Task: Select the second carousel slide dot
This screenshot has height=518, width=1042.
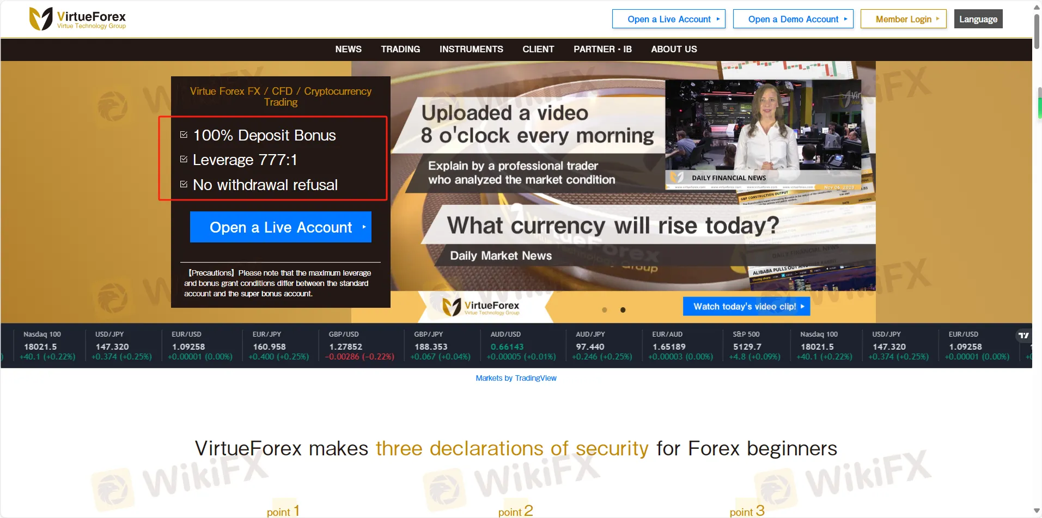Action: tap(623, 310)
